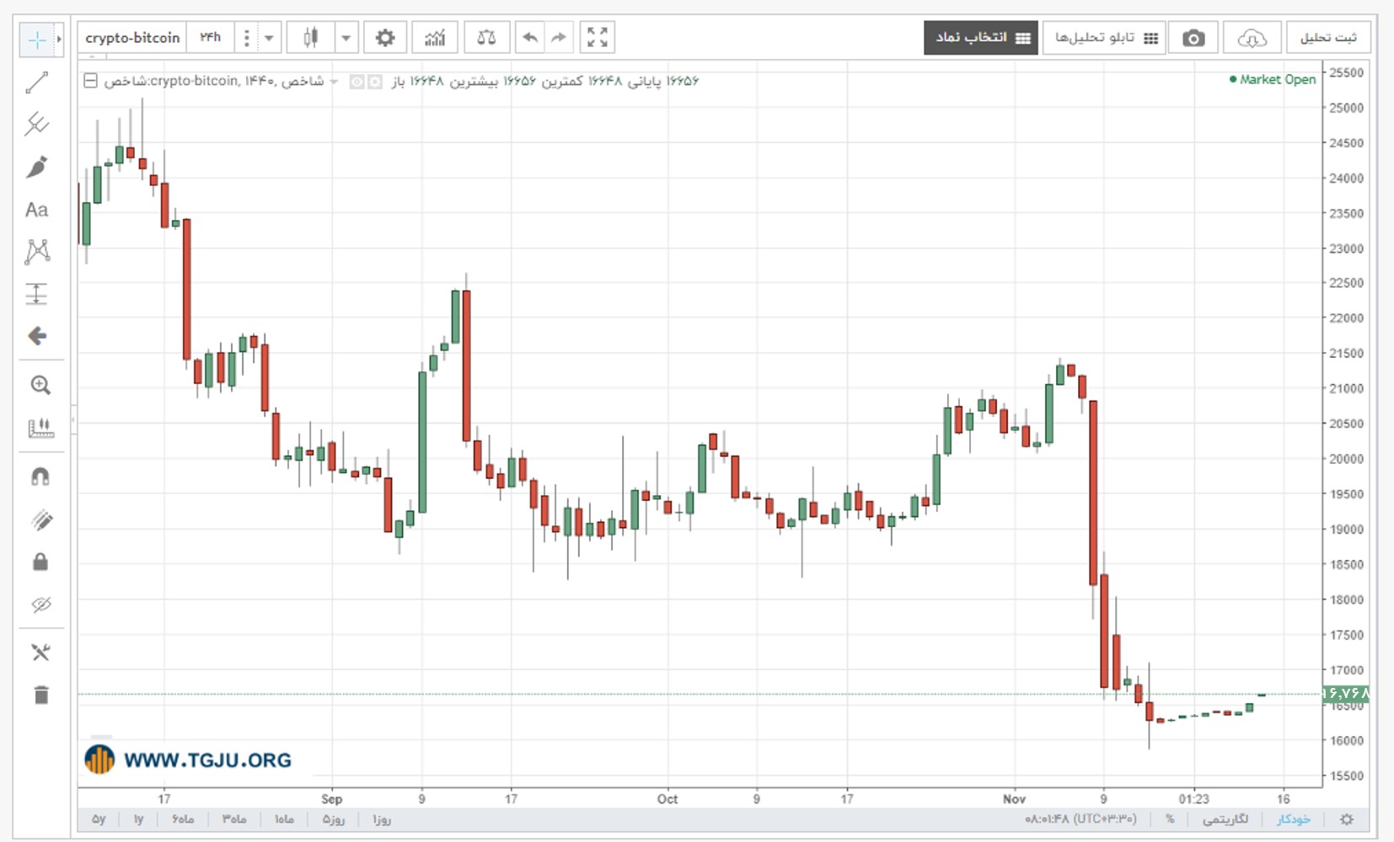Open the legend dropdown arrow beside شاخص

click(334, 82)
